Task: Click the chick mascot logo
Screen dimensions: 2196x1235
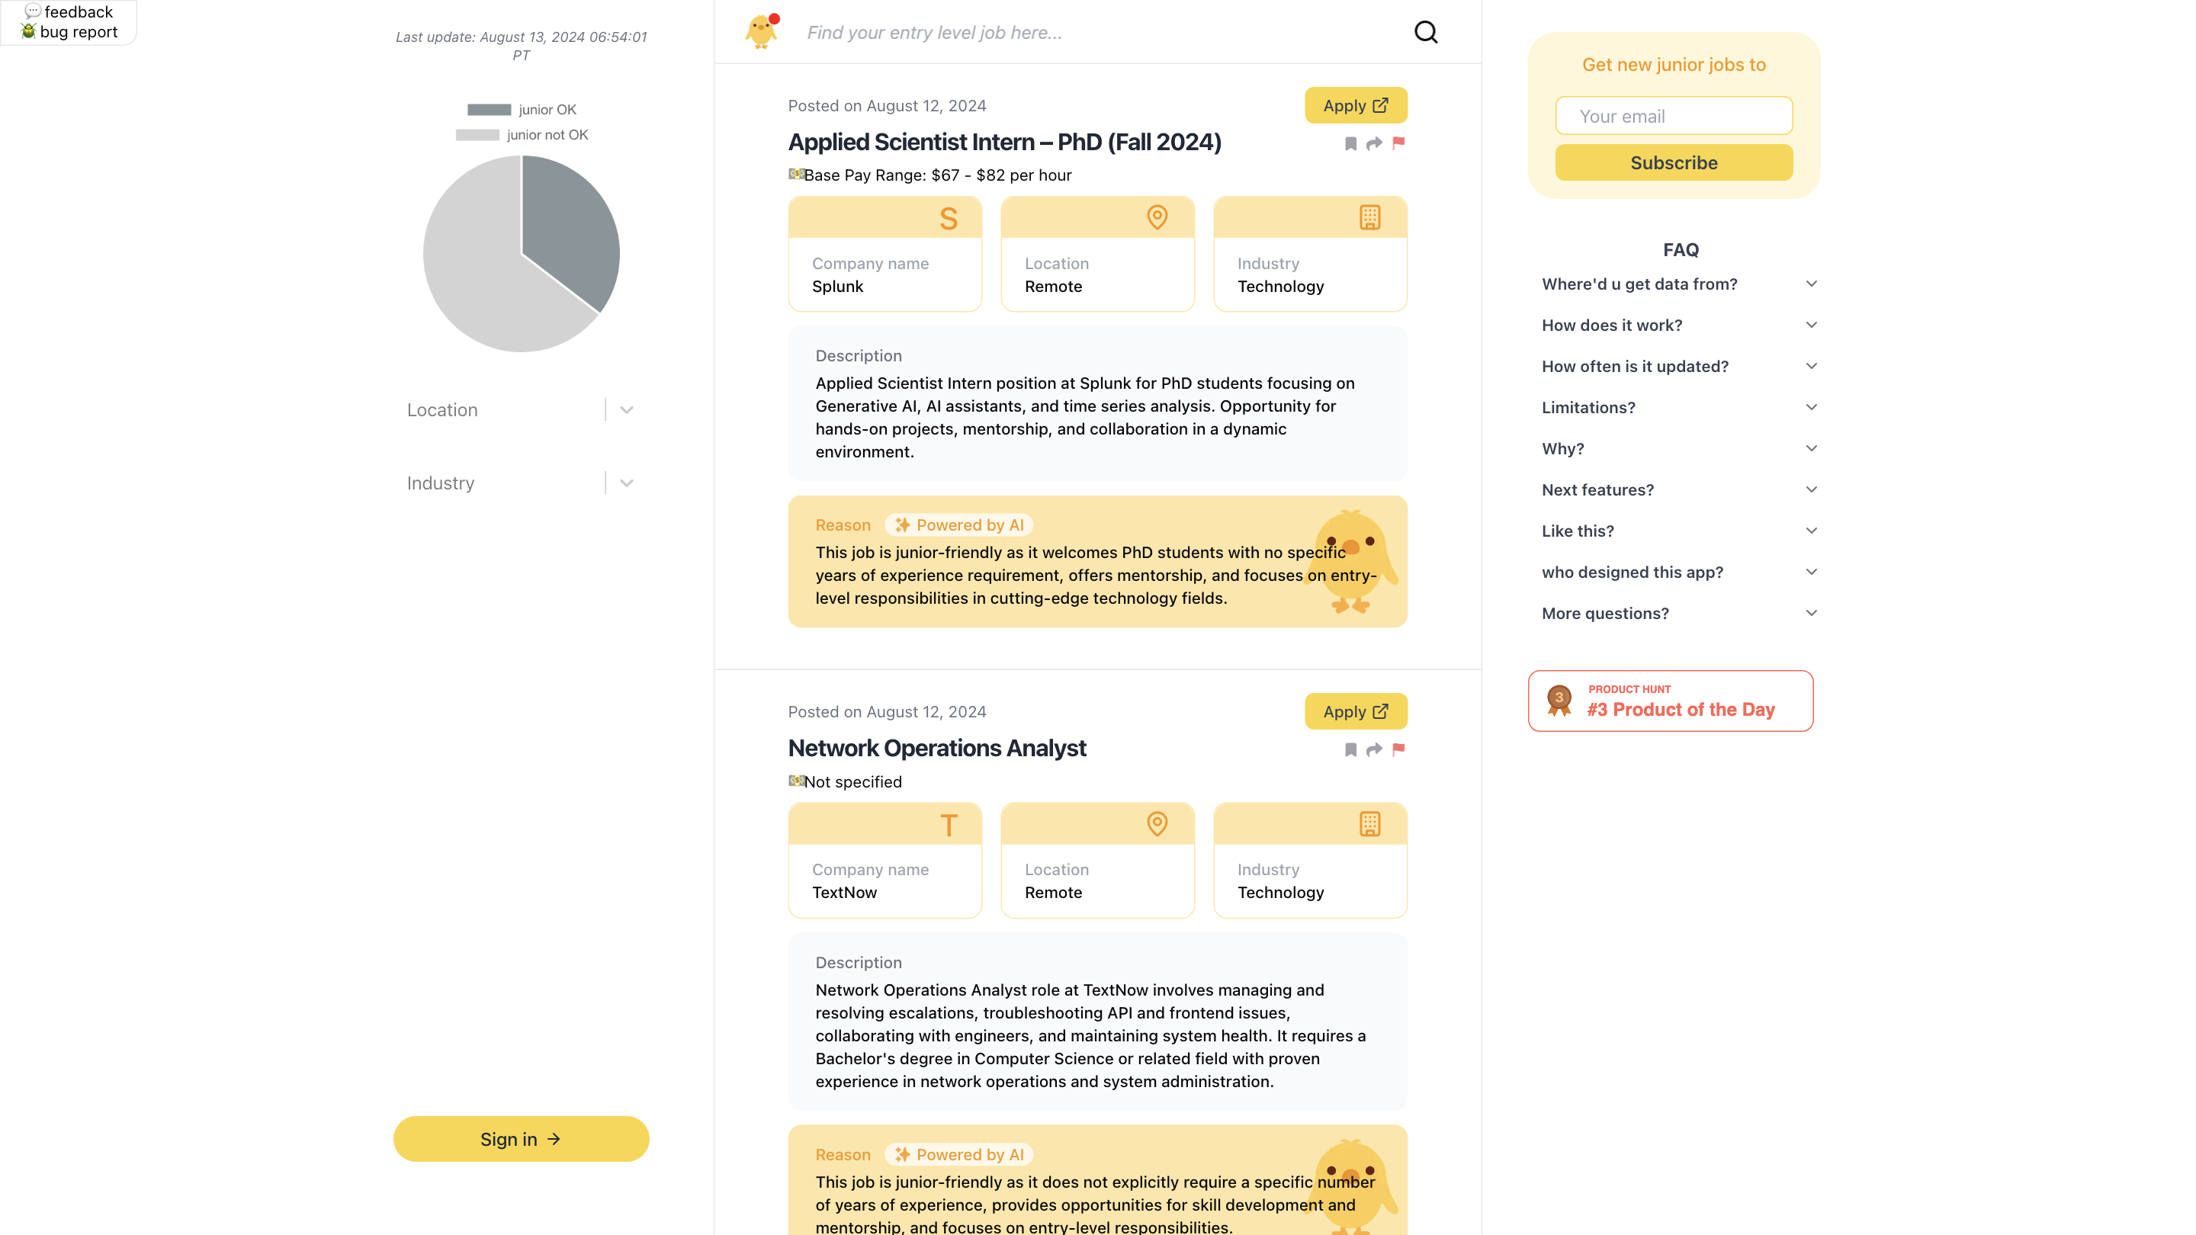Action: click(x=760, y=31)
